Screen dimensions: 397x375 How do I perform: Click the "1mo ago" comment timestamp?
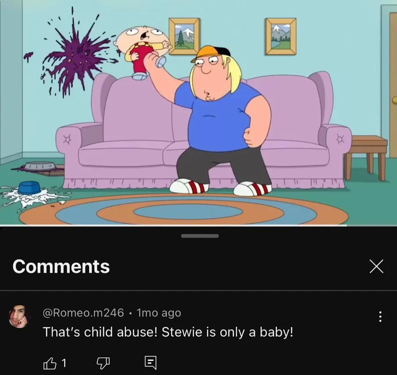(x=159, y=313)
